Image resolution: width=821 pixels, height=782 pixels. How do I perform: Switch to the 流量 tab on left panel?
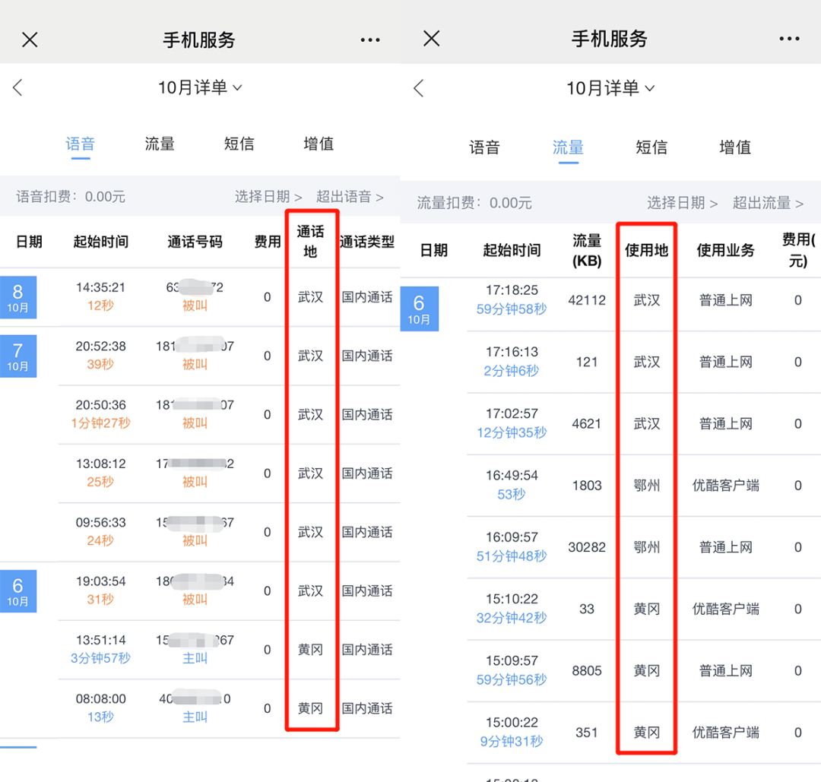[x=159, y=144]
